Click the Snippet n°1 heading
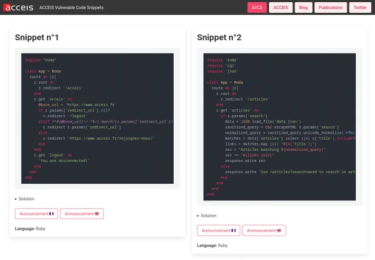The width and height of the screenshot is (375, 260). tap(37, 38)
